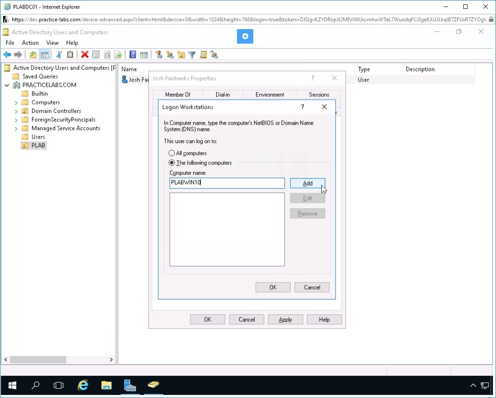The width and height of the screenshot is (496, 398).
Task: Switch to the Environment tab
Action: click(x=269, y=95)
